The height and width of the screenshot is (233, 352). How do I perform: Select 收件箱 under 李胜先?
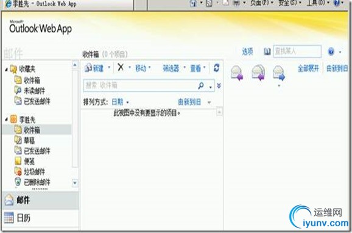[37, 130]
